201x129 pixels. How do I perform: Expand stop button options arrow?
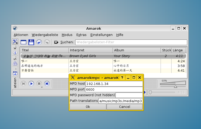[42, 87]
